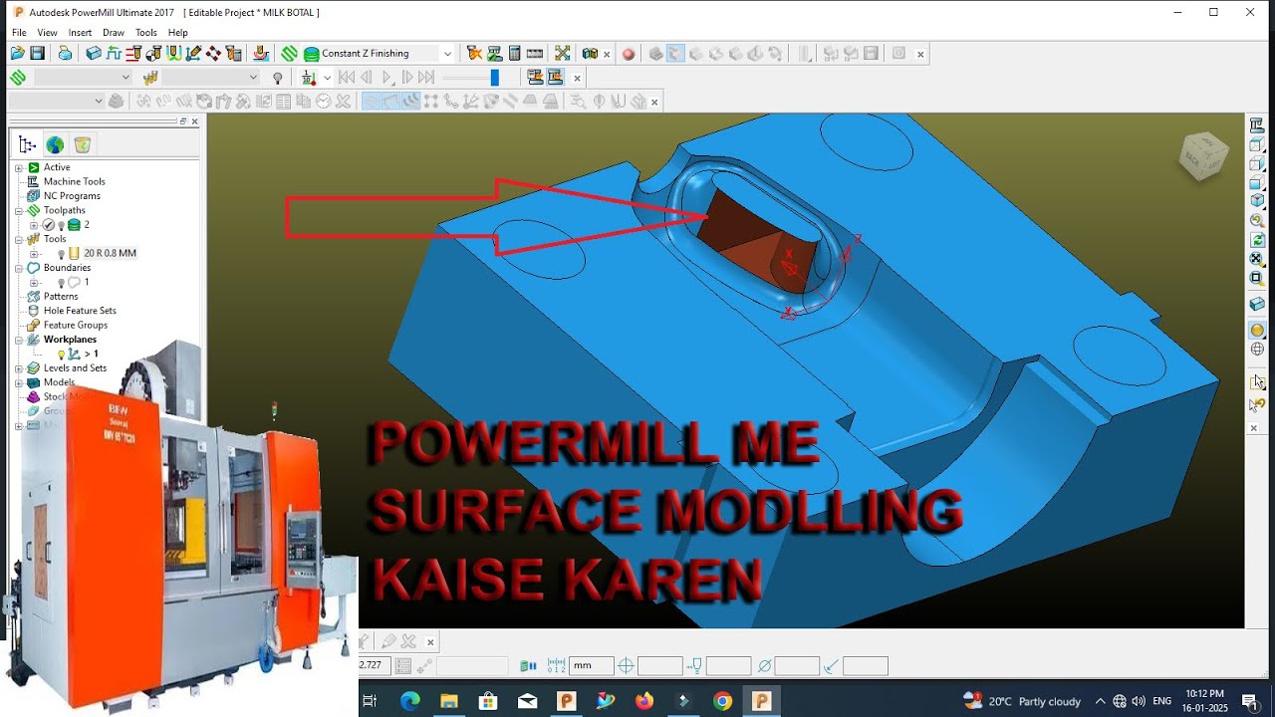The image size is (1275, 717).
Task: Select Patterns in explorer tree
Action: (x=61, y=297)
